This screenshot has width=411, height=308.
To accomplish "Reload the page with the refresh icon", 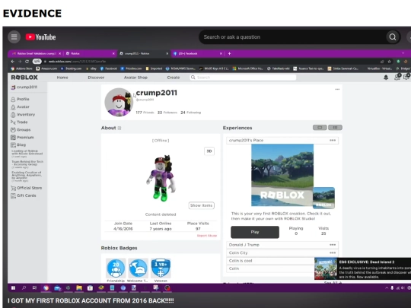I will [x=27, y=62].
